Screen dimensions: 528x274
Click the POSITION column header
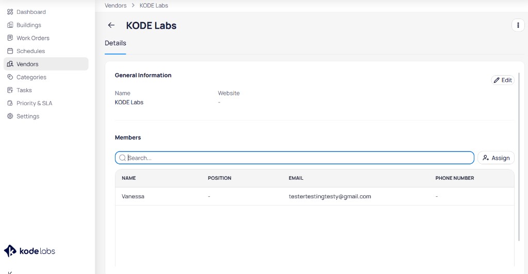[220, 178]
